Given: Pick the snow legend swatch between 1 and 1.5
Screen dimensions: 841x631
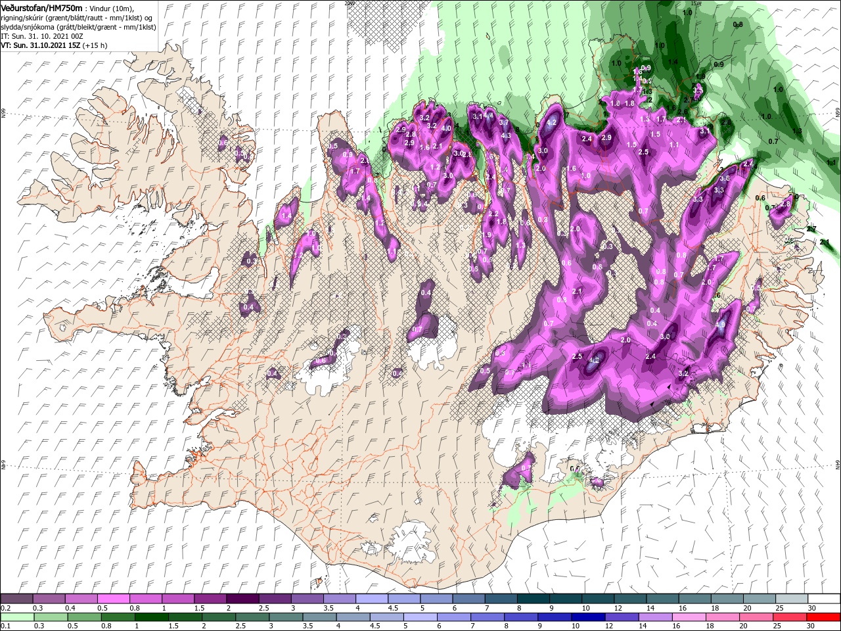Looking at the screenshot, I should point(178,599).
